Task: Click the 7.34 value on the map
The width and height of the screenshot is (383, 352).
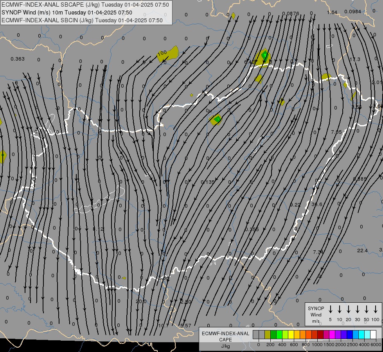Action: [x=318, y=252]
